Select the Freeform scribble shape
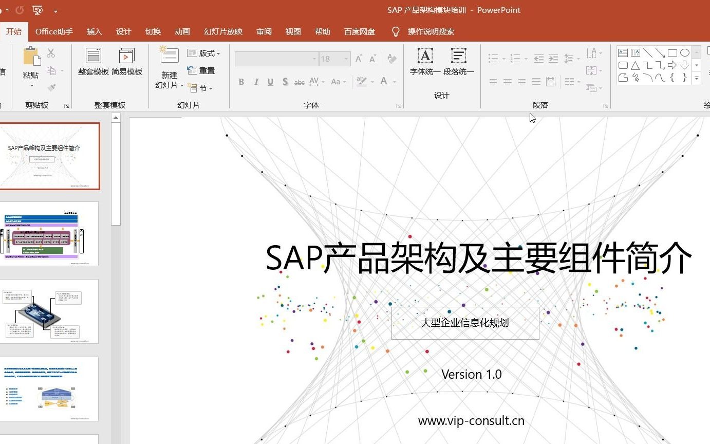Image resolution: width=710 pixels, height=444 pixels. [x=636, y=78]
